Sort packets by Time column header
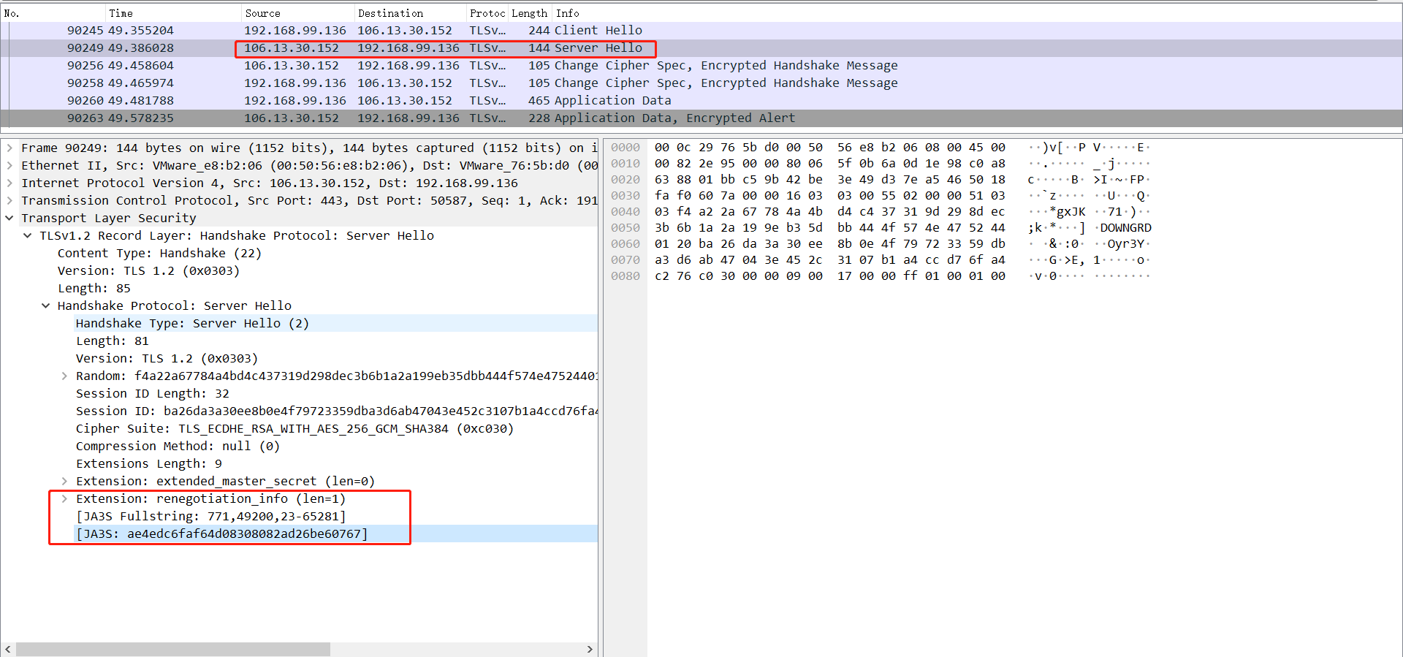The width and height of the screenshot is (1403, 657). (121, 13)
